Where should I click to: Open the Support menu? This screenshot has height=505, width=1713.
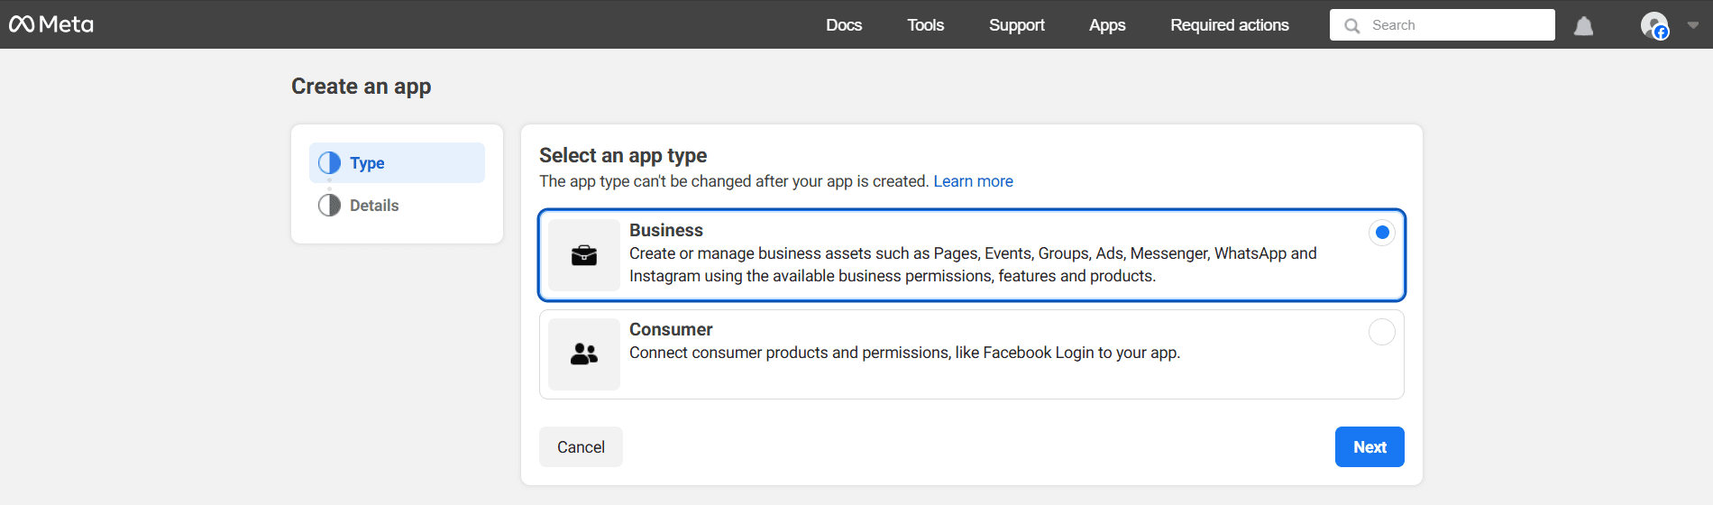[1016, 25]
